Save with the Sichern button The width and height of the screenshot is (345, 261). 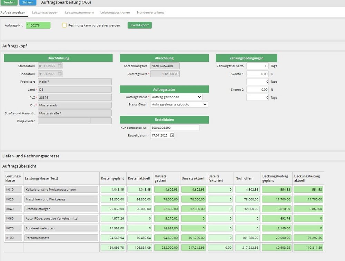28,2
